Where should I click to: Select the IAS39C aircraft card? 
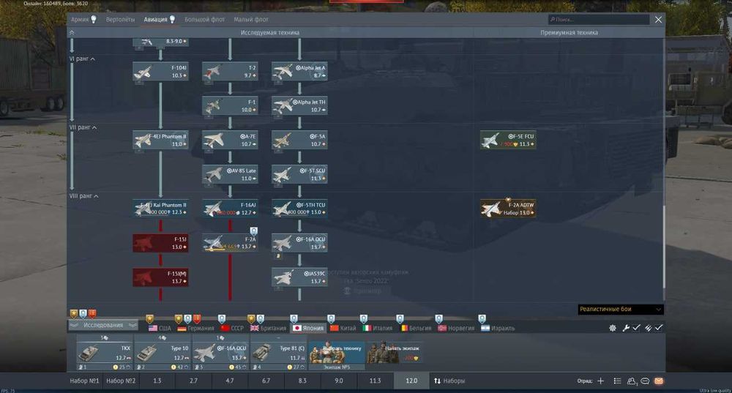(x=299, y=277)
